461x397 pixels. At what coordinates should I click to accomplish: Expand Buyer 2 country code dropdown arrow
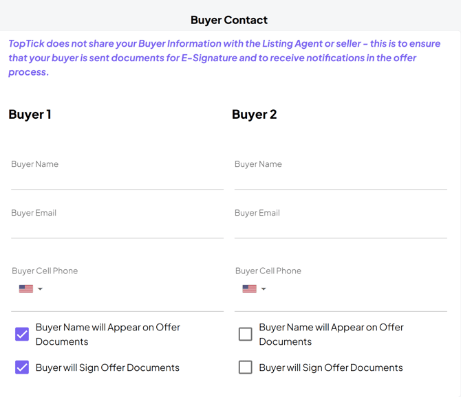[x=264, y=289]
